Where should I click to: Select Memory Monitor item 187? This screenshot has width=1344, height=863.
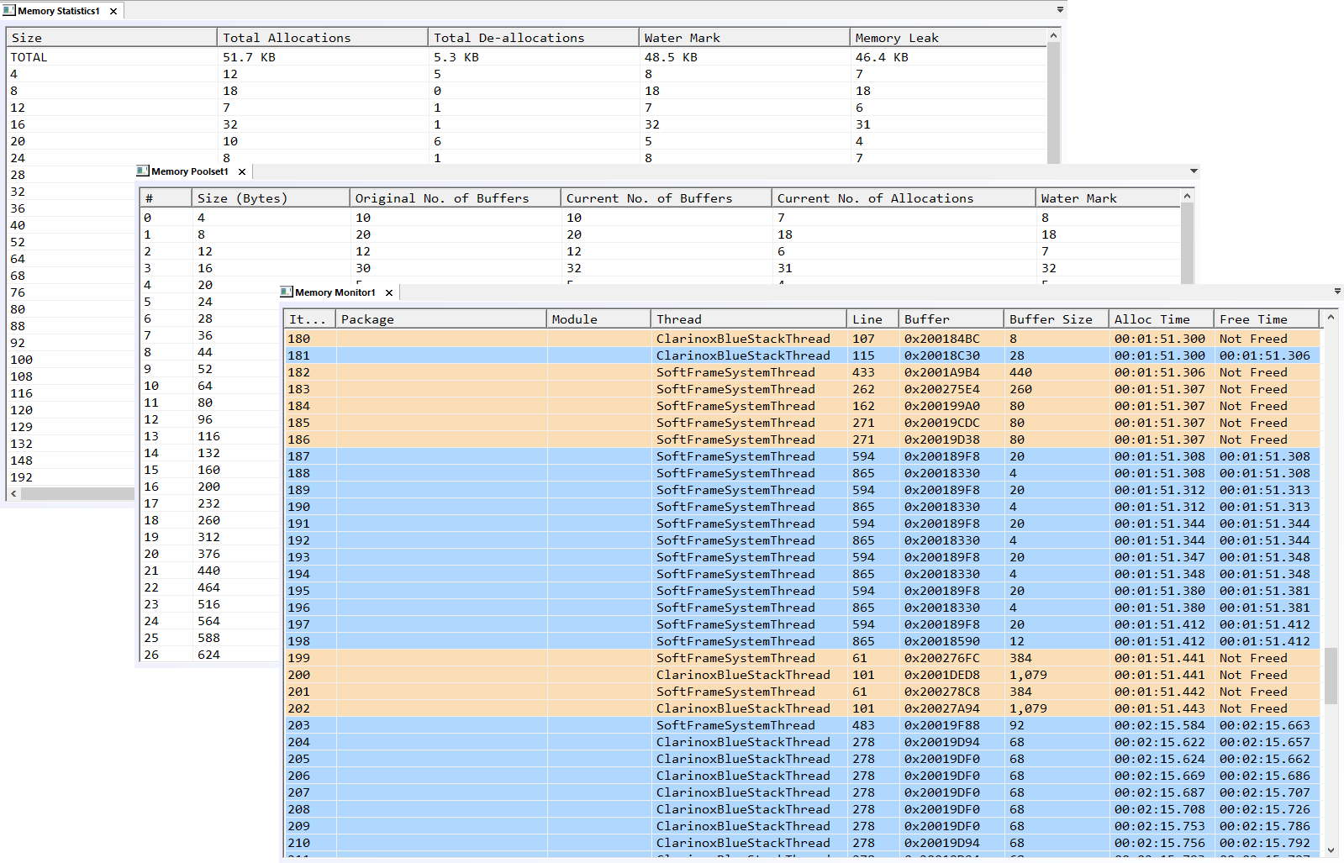pyautogui.click(x=802, y=456)
